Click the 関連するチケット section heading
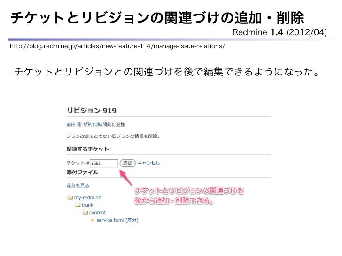342x256 pixels. pyautogui.click(x=88, y=149)
